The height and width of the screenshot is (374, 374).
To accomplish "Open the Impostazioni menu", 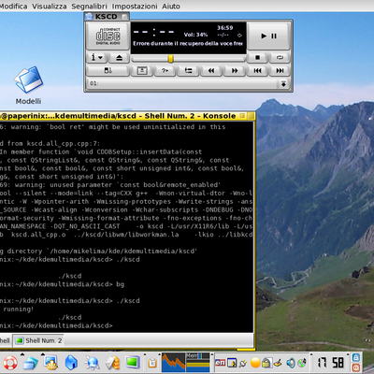I will pos(135,7).
